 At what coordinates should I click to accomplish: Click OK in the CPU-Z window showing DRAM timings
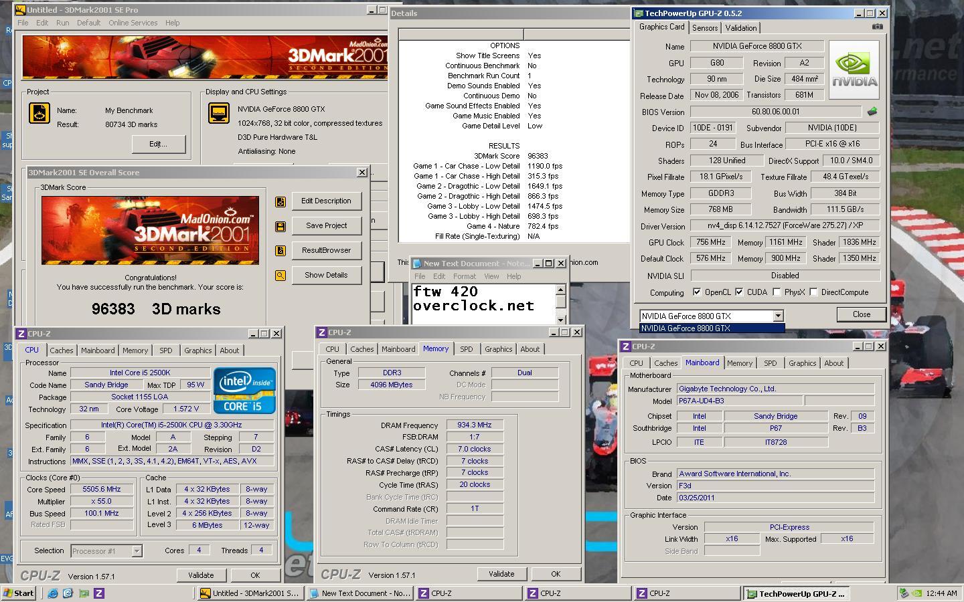556,574
